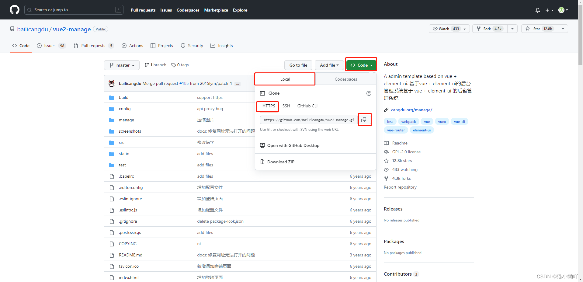Star the repository
The height and width of the screenshot is (282, 583).
[x=540, y=29]
